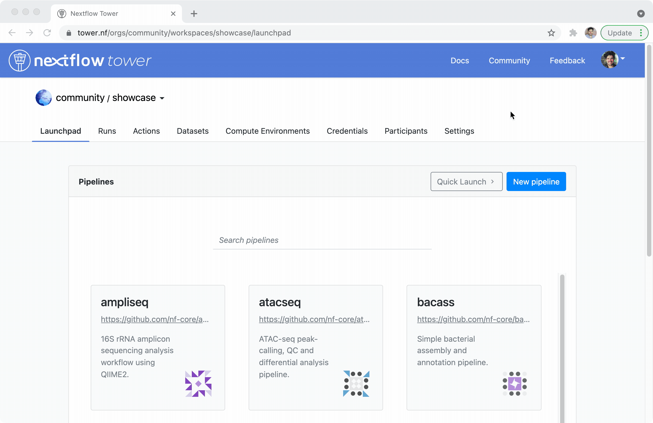Expand the Quick Launch button
Image resolution: width=653 pixels, height=423 pixels.
click(466, 182)
